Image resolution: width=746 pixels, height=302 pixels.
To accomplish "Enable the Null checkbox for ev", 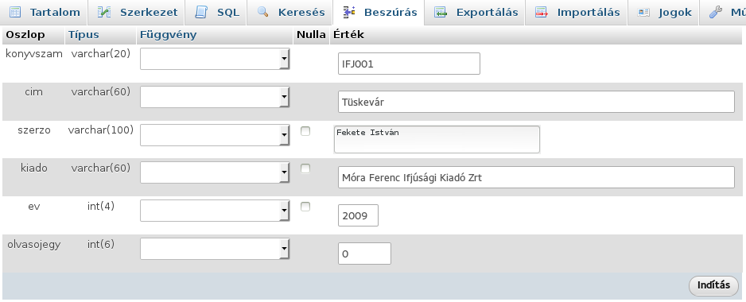I will pyautogui.click(x=305, y=207).
